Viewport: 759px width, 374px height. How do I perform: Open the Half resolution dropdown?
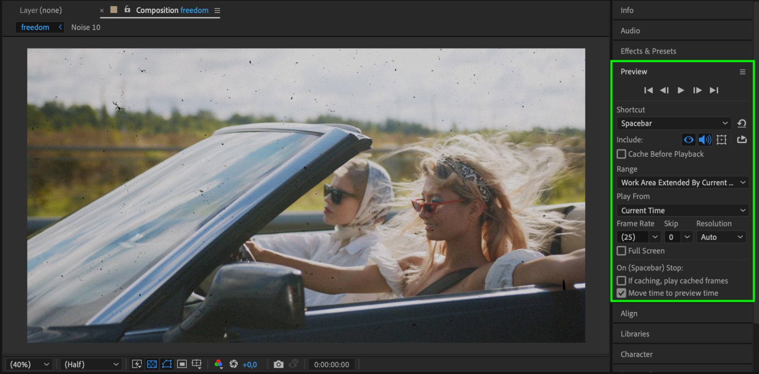click(x=91, y=365)
